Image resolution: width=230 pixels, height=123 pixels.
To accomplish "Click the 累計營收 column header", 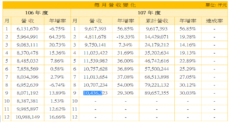I will coord(157,21).
